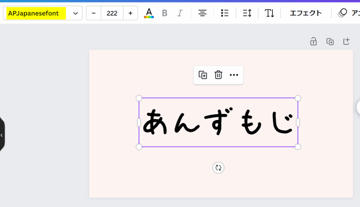Toggle bulleted list formatting
Image resolution: width=360 pixels, height=207 pixels.
click(225, 13)
